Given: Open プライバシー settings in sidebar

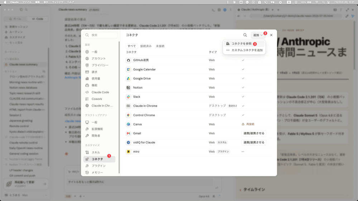Looking at the screenshot, I should (99, 65).
